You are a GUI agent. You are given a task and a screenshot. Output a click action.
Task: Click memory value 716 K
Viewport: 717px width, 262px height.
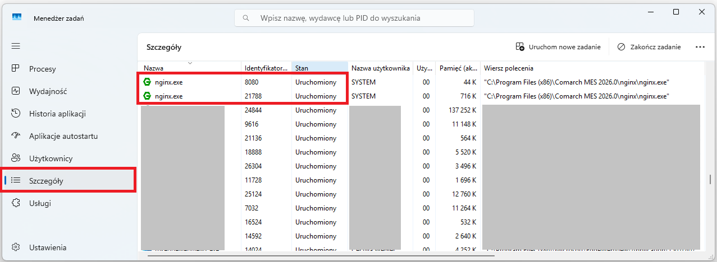point(468,96)
